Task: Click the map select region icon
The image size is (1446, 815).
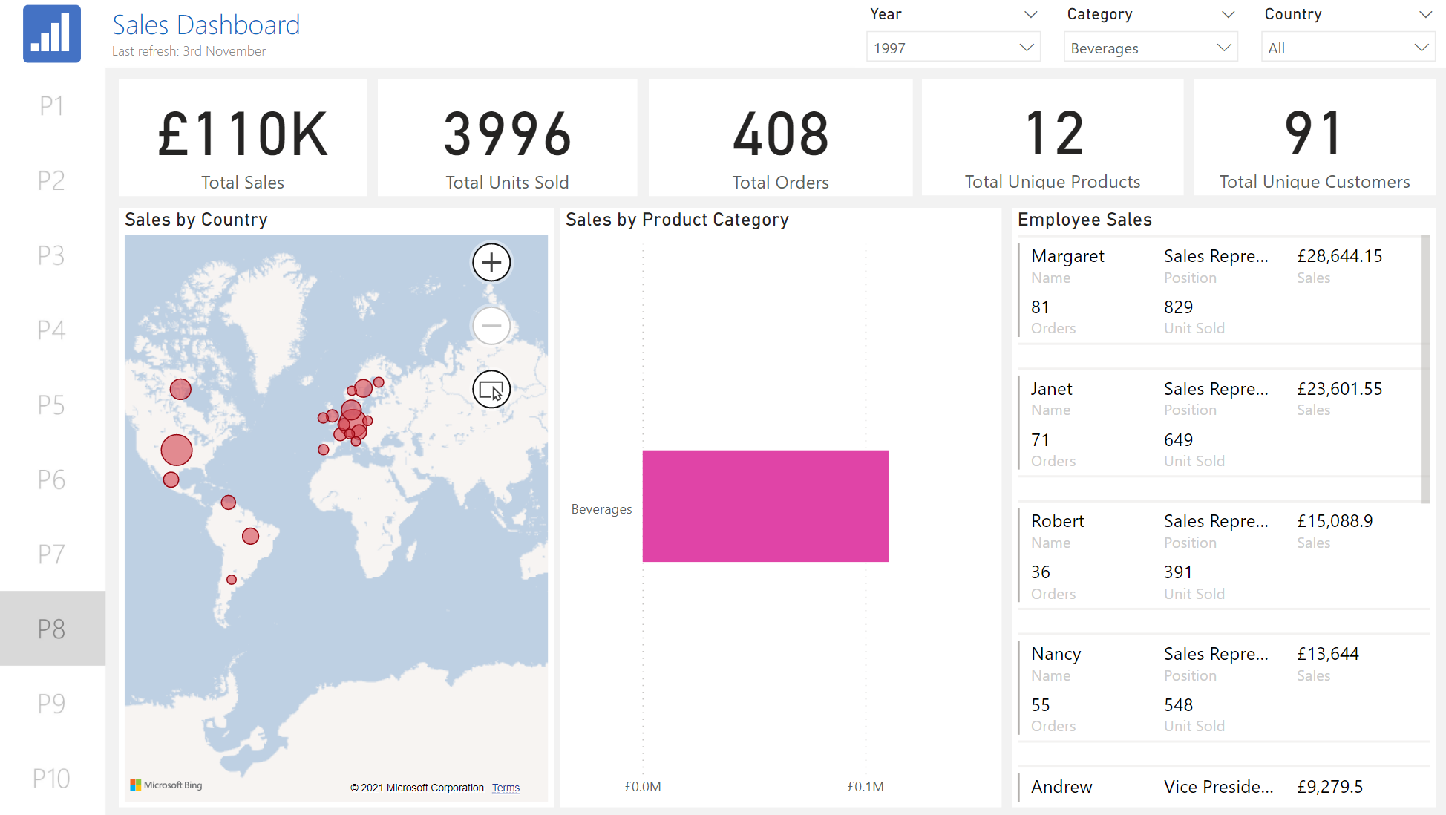Action: click(x=491, y=389)
